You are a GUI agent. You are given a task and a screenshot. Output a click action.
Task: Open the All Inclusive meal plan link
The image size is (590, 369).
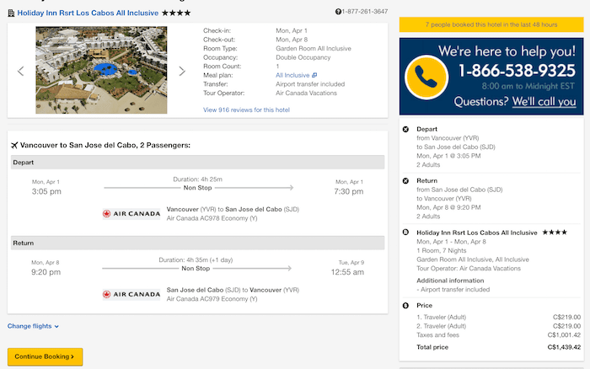(292, 75)
